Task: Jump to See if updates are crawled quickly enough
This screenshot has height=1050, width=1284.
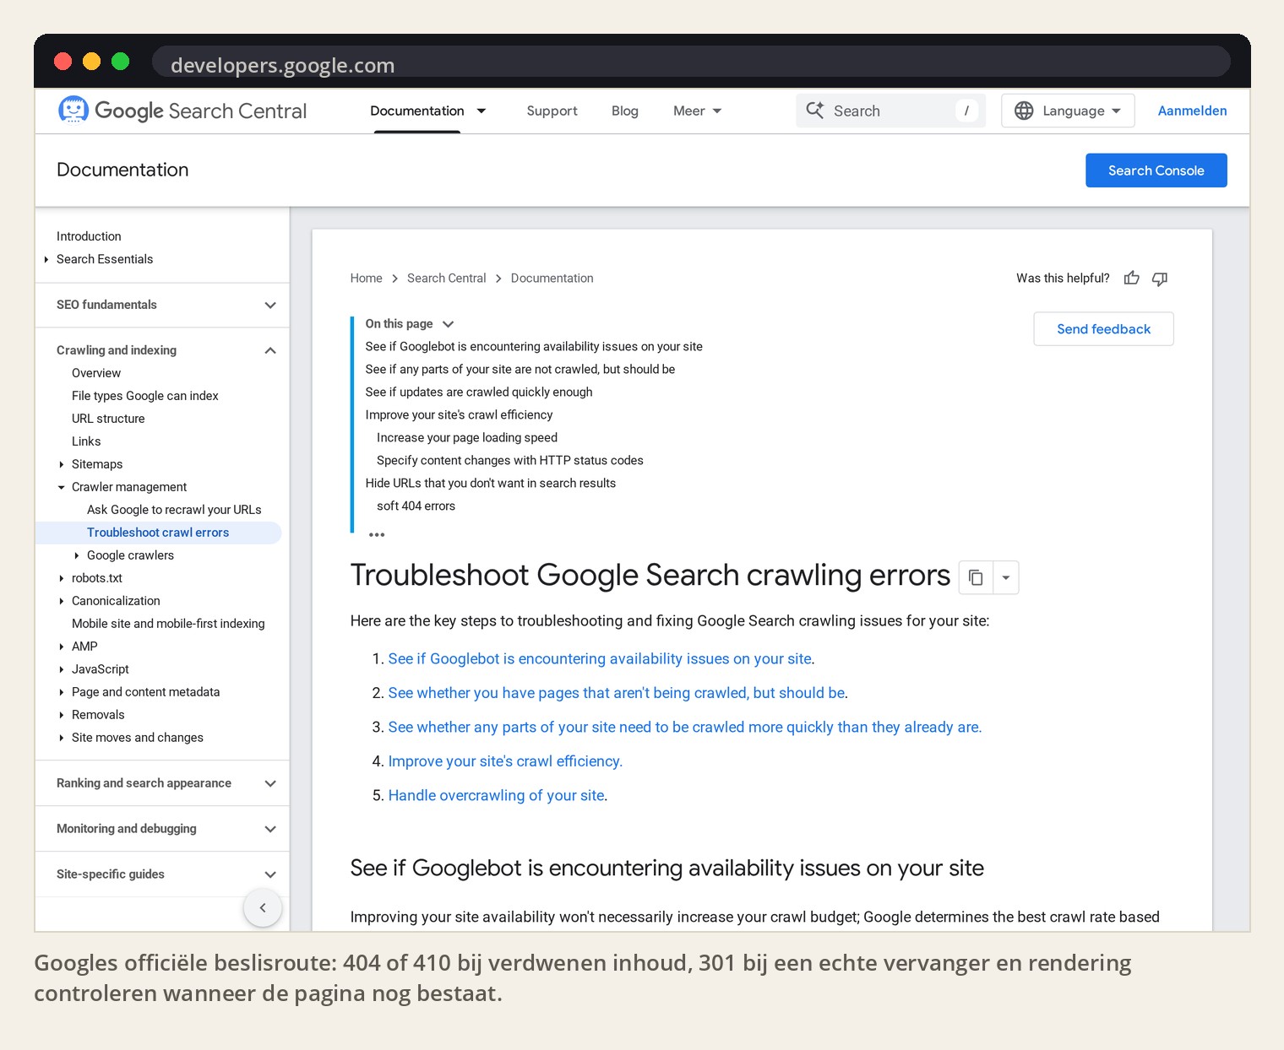Action: pyautogui.click(x=479, y=392)
